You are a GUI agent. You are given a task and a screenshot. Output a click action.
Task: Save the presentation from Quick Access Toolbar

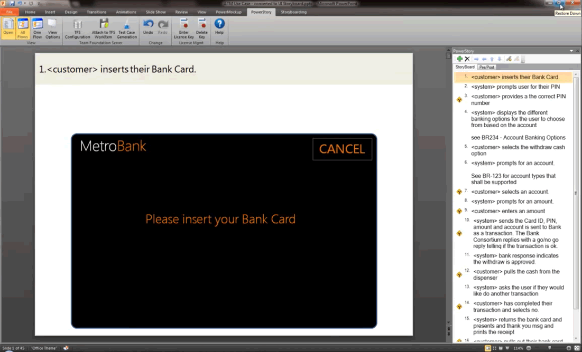(12, 3)
